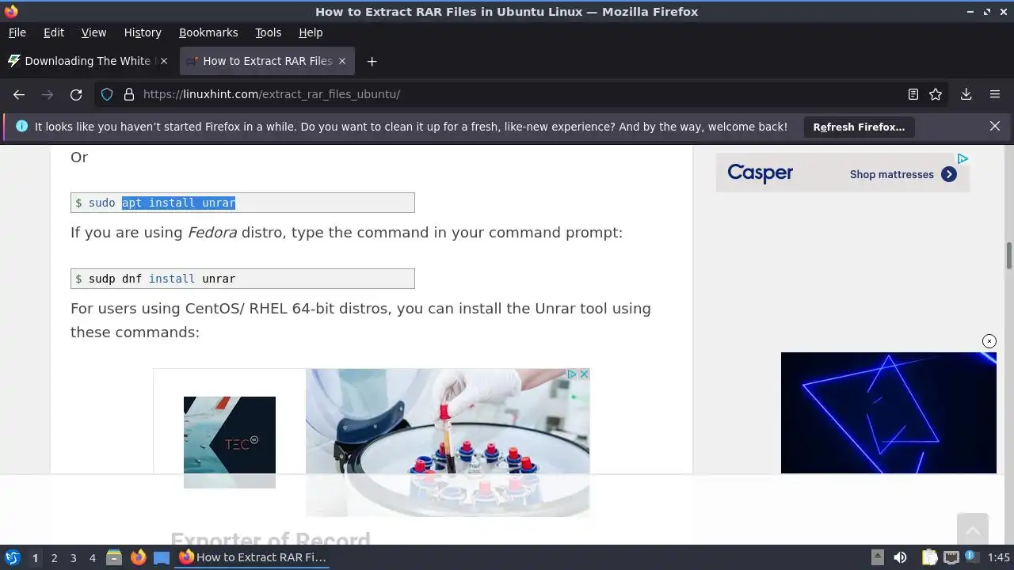Click the scroll-to-top arrow button
Image resolution: width=1014 pixels, height=570 pixels.
[973, 530]
